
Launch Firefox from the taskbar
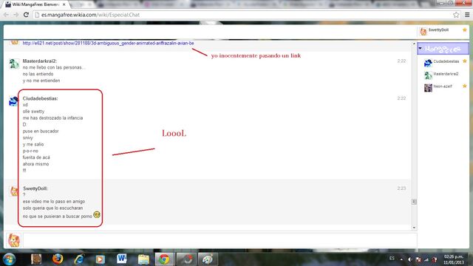point(58,259)
